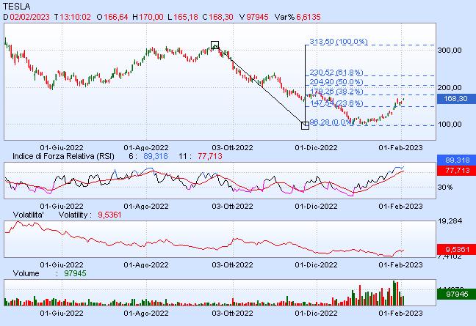This screenshot has height=326, width=476.
Task: Click the Volatilita' panel label
Action: [x=29, y=215]
